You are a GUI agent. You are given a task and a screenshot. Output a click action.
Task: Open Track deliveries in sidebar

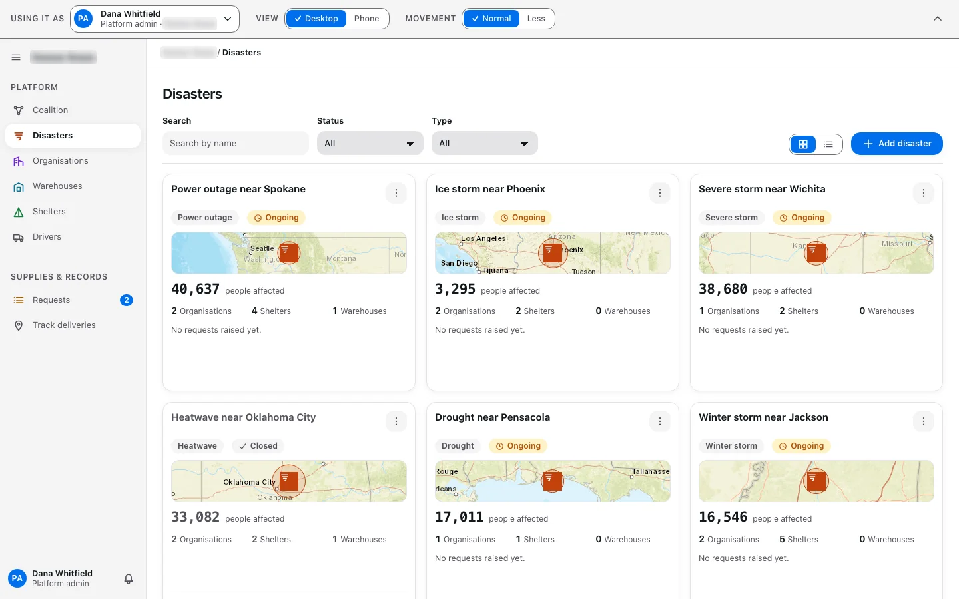tap(73, 325)
